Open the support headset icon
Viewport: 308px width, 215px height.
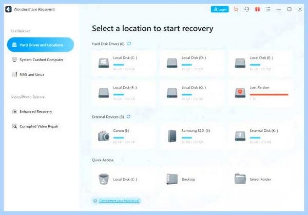[x=247, y=9]
